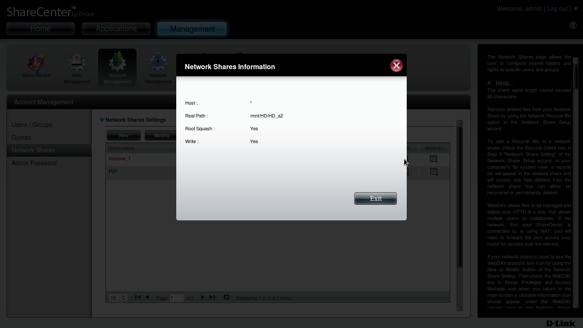Select Network Shares in the sidebar
The width and height of the screenshot is (583, 328).
click(x=49, y=150)
